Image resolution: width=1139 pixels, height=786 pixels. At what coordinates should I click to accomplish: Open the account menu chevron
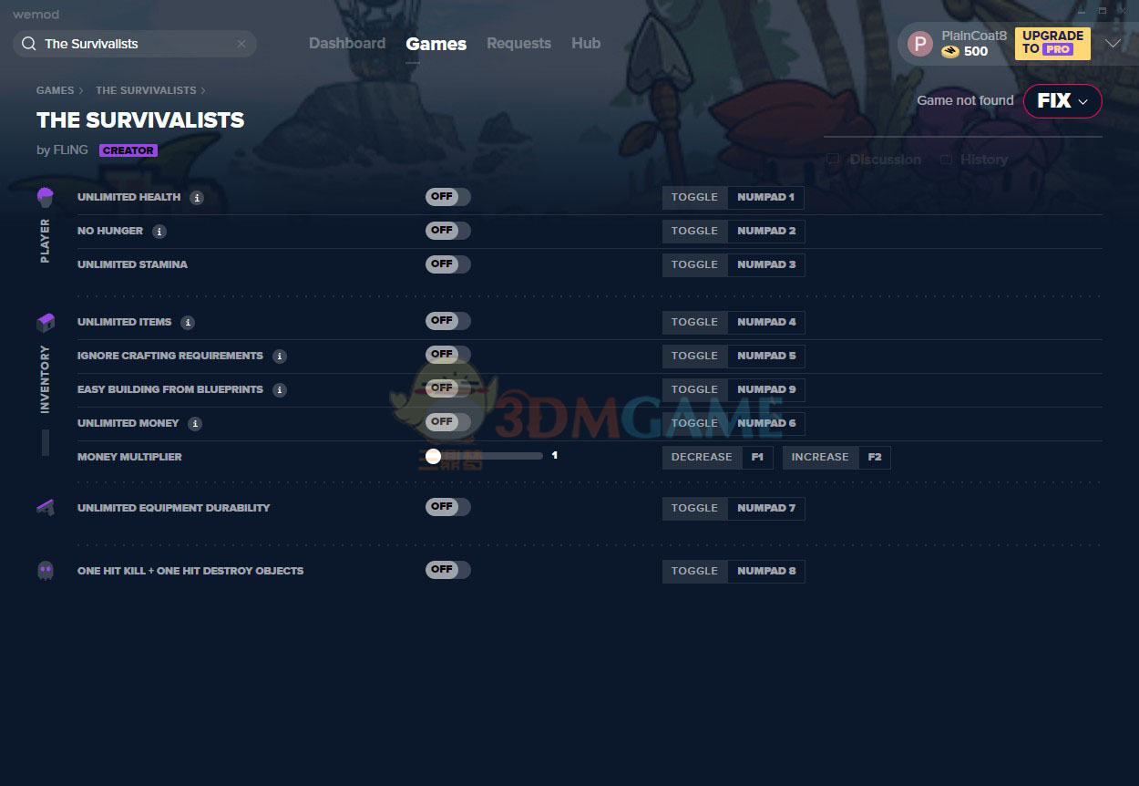click(x=1113, y=44)
